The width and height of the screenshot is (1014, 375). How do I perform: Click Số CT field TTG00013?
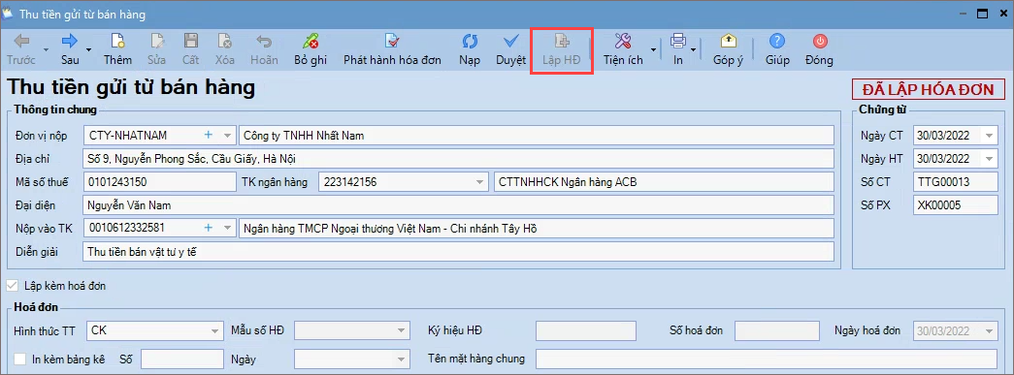point(956,182)
